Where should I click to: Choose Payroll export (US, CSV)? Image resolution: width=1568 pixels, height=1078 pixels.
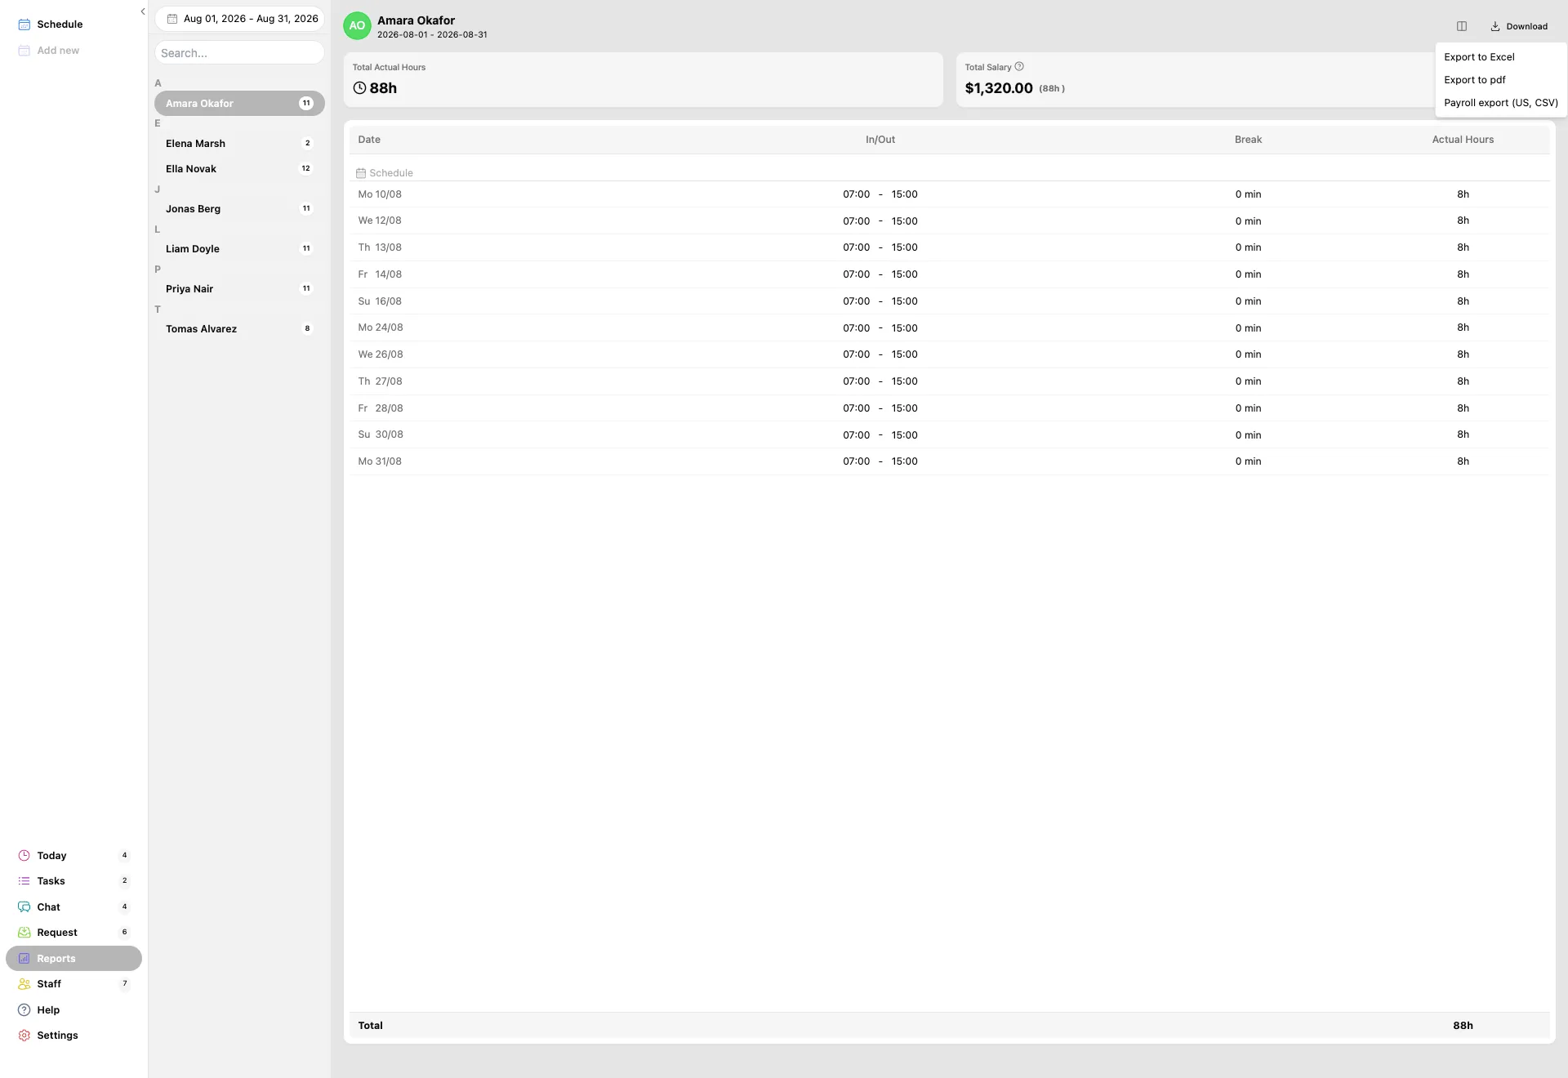[1501, 103]
